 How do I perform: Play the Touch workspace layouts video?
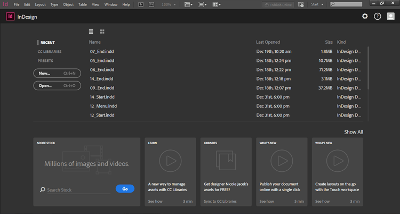(338, 161)
